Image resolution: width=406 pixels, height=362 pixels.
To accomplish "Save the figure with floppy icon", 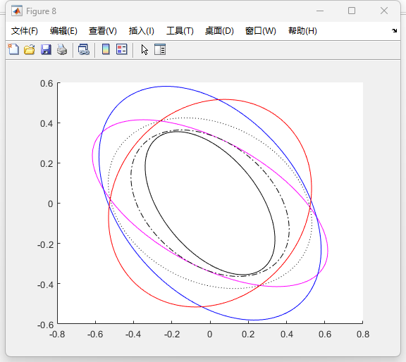I will point(46,49).
